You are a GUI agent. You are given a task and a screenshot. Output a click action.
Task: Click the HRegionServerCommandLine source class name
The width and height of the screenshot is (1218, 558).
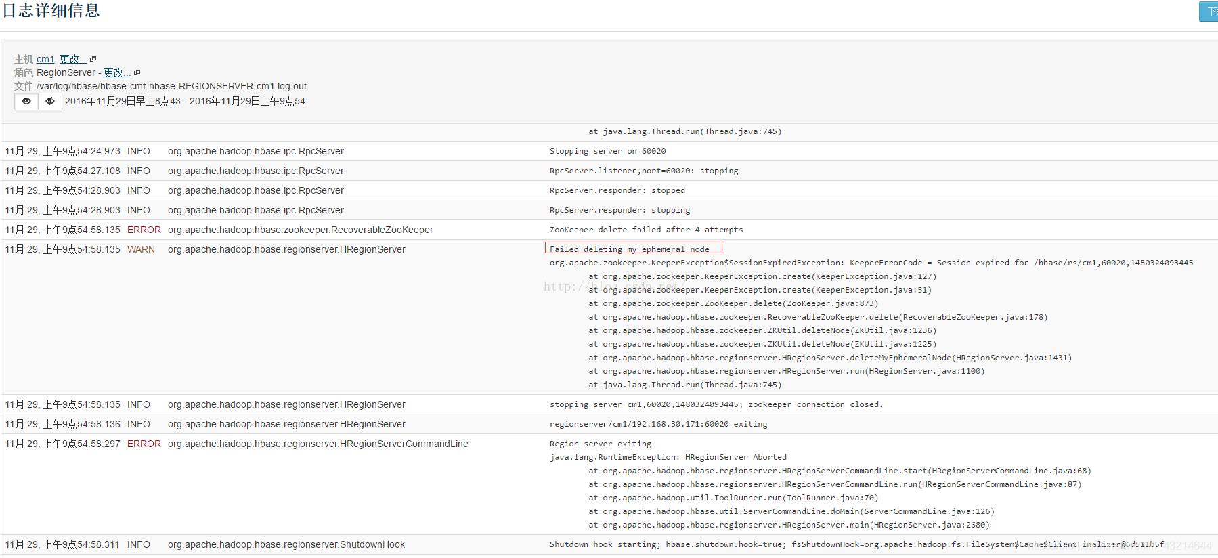pyautogui.click(x=318, y=444)
